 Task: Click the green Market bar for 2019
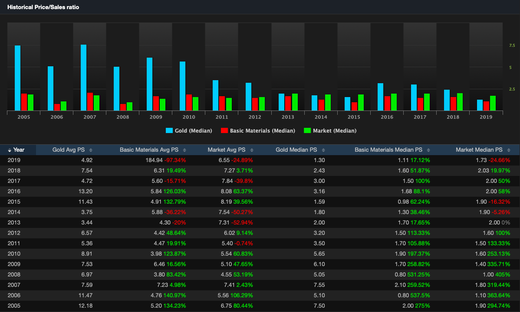[493, 103]
